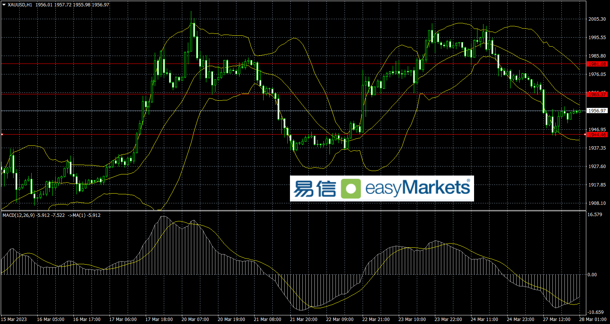The width and height of the screenshot is (610, 324).
Task: Click the 27 Mar 12:00 time label
Action: [x=557, y=319]
